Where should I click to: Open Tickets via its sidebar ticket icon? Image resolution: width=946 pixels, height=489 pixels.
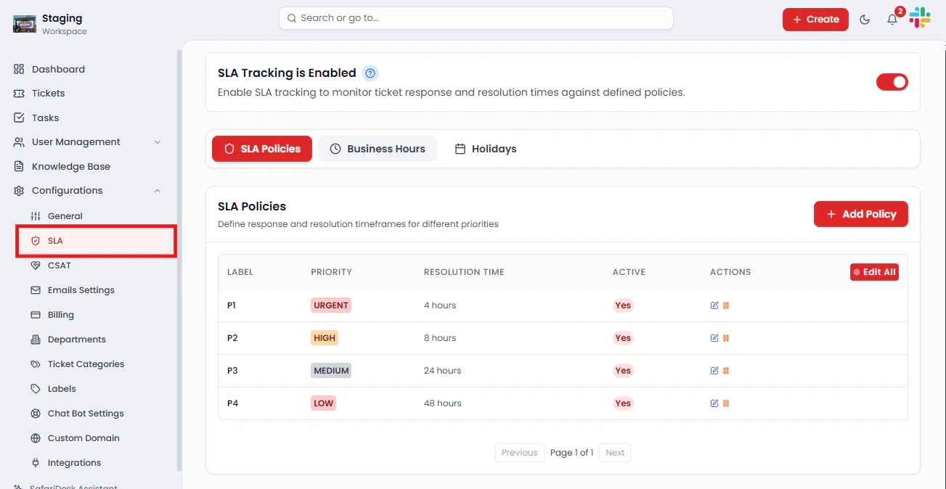coord(19,94)
